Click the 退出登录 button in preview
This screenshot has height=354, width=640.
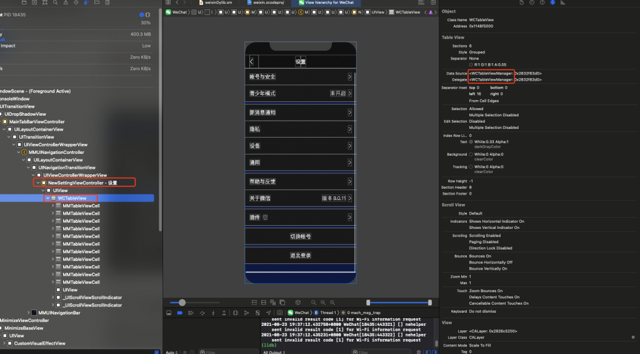coord(300,255)
